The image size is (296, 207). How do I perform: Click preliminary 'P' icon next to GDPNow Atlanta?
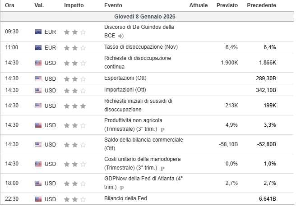point(120,188)
